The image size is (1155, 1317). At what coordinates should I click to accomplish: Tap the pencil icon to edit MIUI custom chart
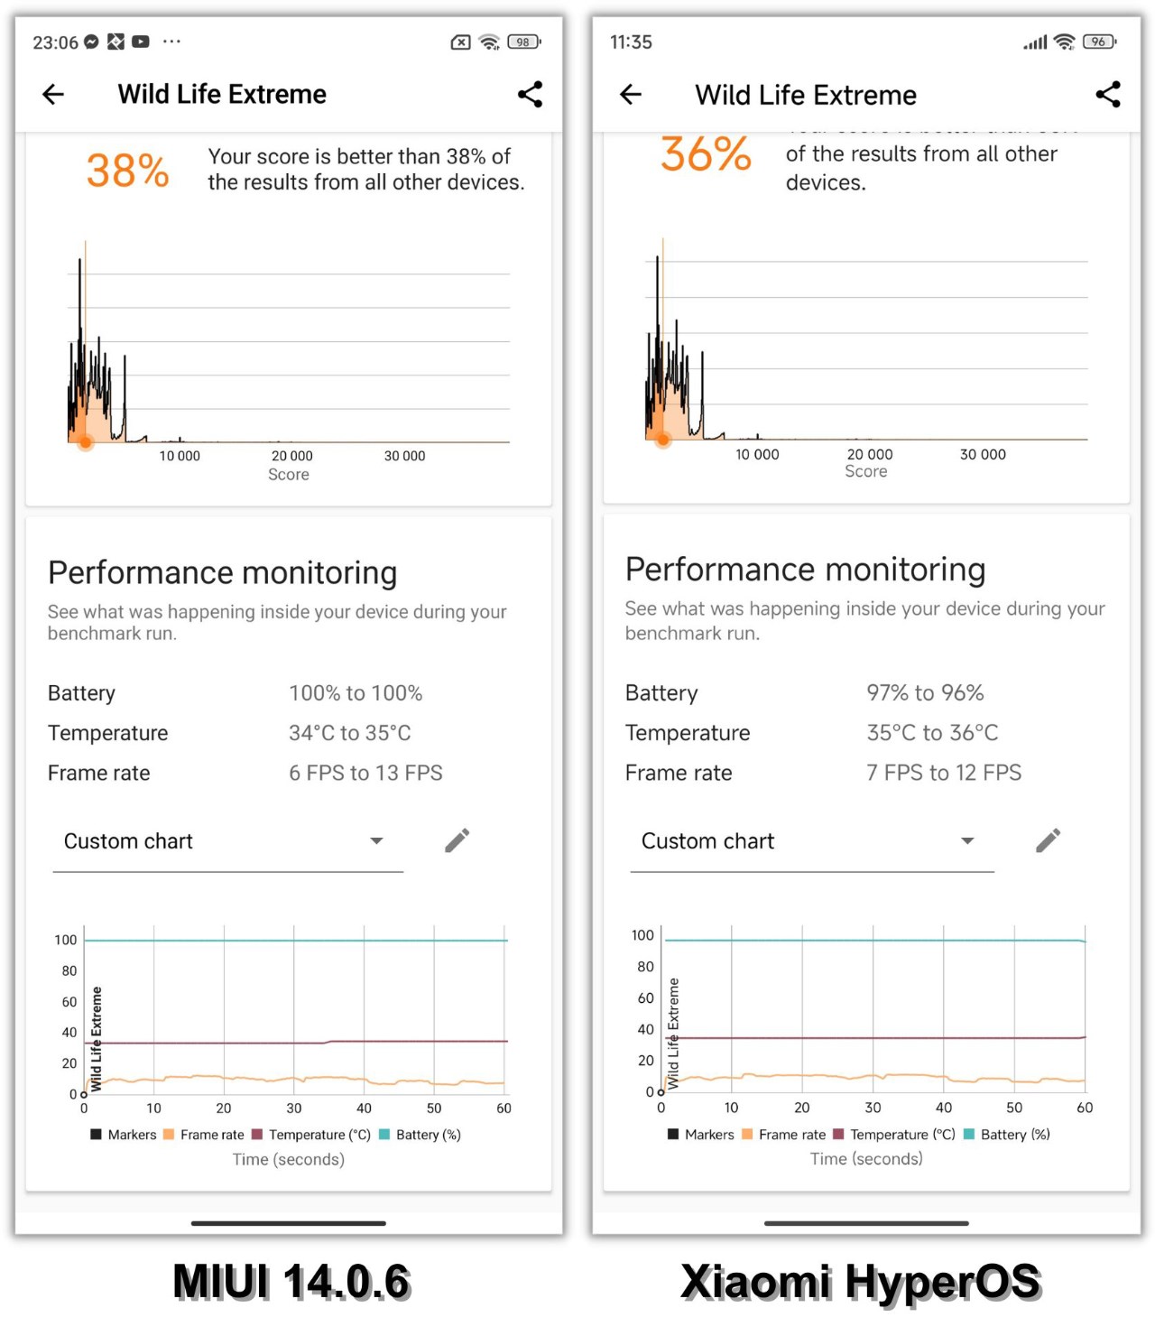[457, 839]
